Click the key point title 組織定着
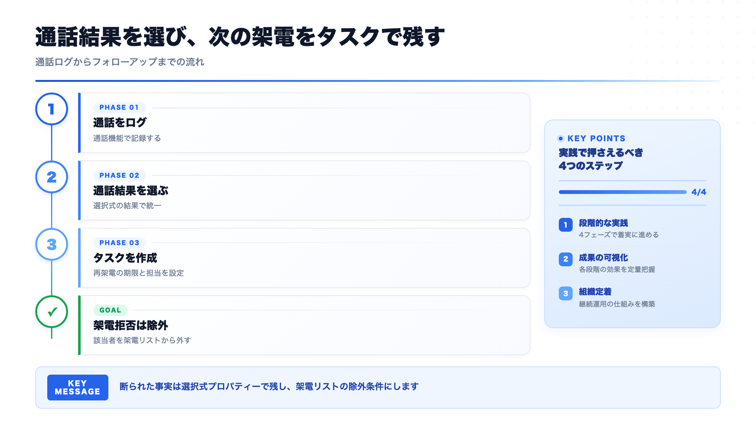The image size is (756, 425). point(595,292)
